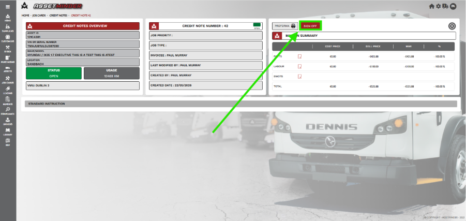Click the VIN or Serial Number field
Image resolution: width=466 pixels, height=221 pixels.
(x=83, y=45)
